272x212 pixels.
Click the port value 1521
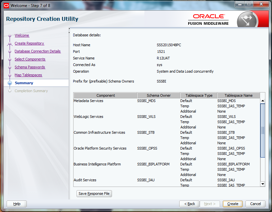[161, 52]
